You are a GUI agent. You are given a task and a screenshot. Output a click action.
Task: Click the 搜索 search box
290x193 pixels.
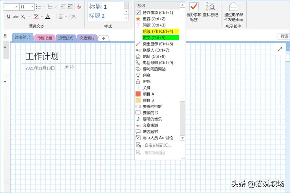click(x=284, y=36)
